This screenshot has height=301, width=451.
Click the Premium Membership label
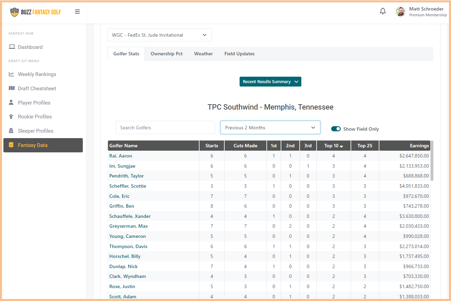[428, 15]
